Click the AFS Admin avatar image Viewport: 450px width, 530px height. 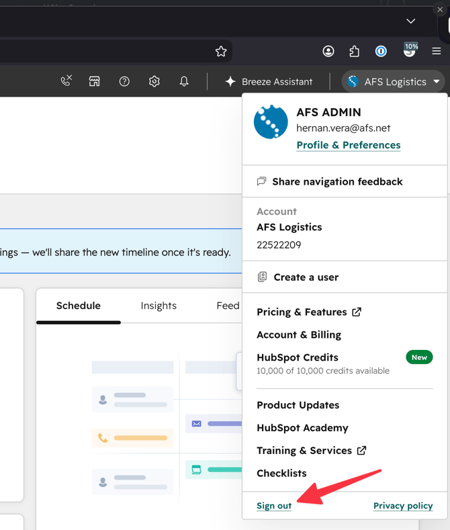pyautogui.click(x=271, y=122)
